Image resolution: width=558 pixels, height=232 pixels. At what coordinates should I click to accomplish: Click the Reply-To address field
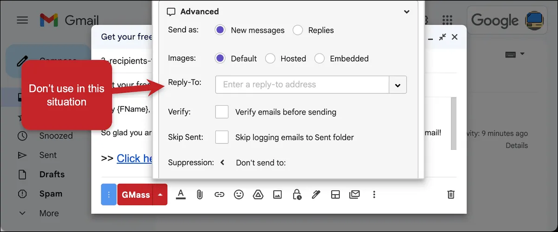(302, 84)
